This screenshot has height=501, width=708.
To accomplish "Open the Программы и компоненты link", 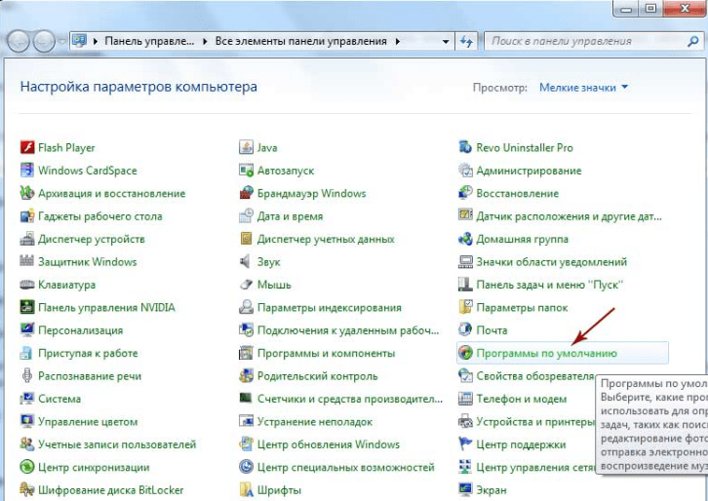I will point(326,354).
